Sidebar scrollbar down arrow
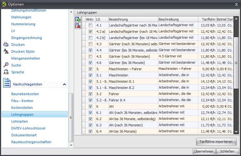 (x=71, y=145)
